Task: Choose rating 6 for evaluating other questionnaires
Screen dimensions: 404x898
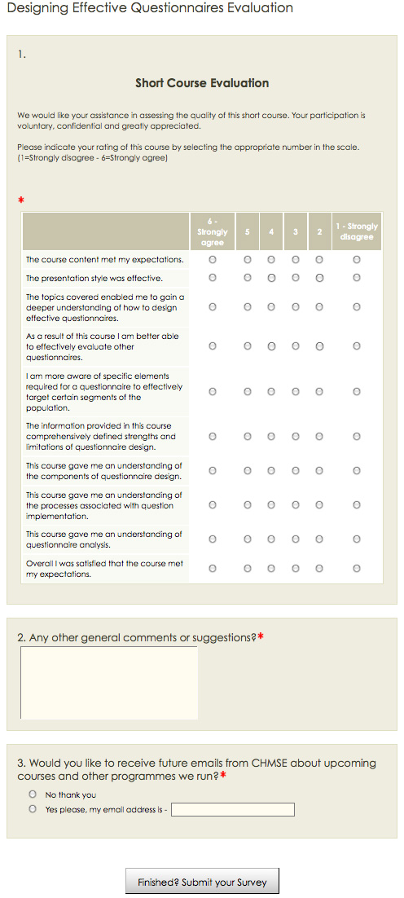Action: 213,346
